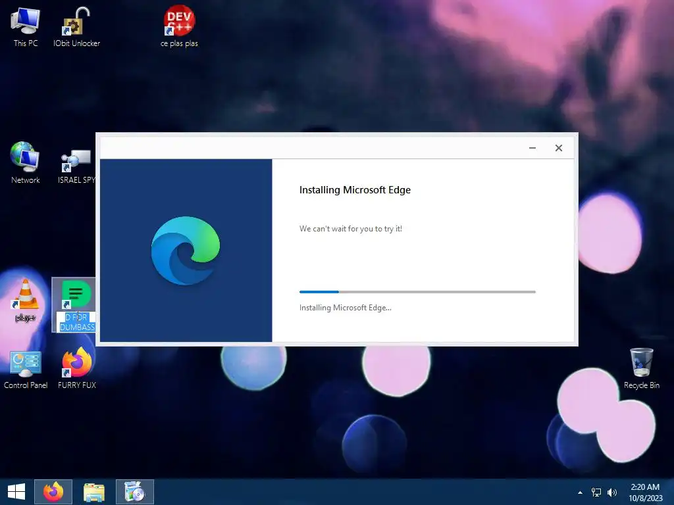This screenshot has width=674, height=505.
Task: Open the VLC 'player' shortcut
Action: 26,301
